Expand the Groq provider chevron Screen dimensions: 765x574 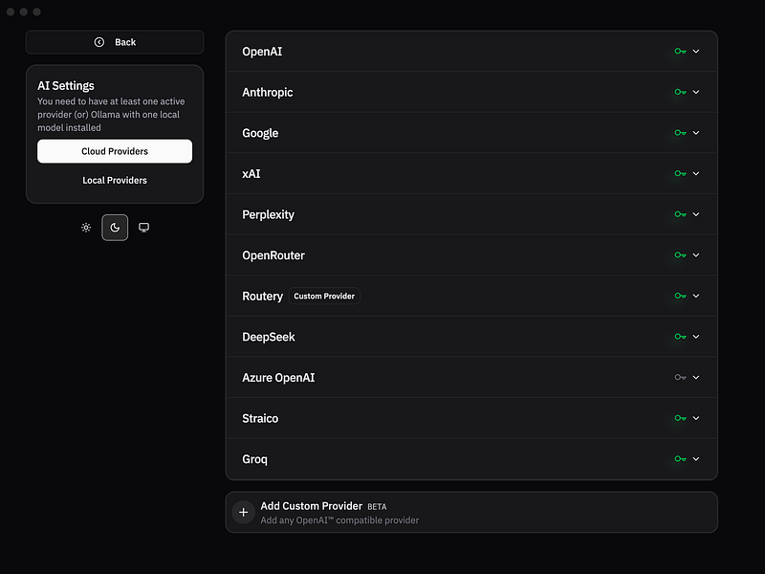point(696,459)
